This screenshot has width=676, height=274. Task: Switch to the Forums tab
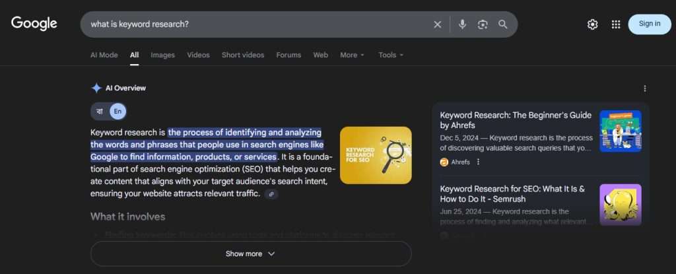click(x=288, y=55)
